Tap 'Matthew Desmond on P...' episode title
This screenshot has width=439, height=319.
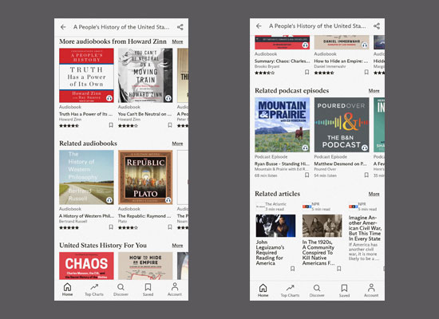tap(341, 163)
